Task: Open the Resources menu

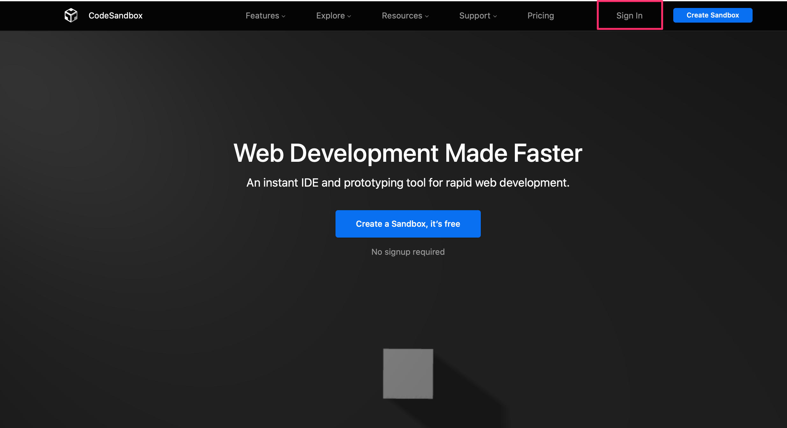Action: (402, 15)
